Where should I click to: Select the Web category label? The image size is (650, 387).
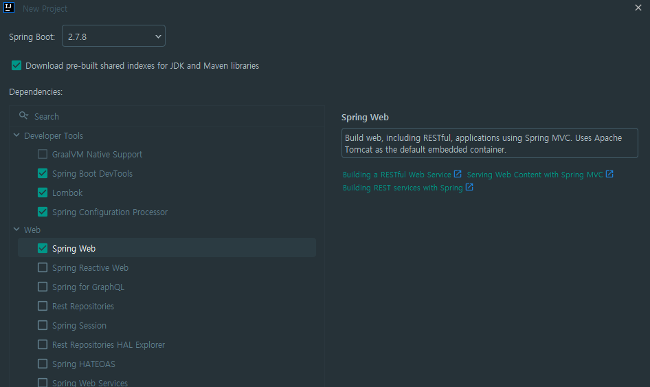[x=32, y=230]
